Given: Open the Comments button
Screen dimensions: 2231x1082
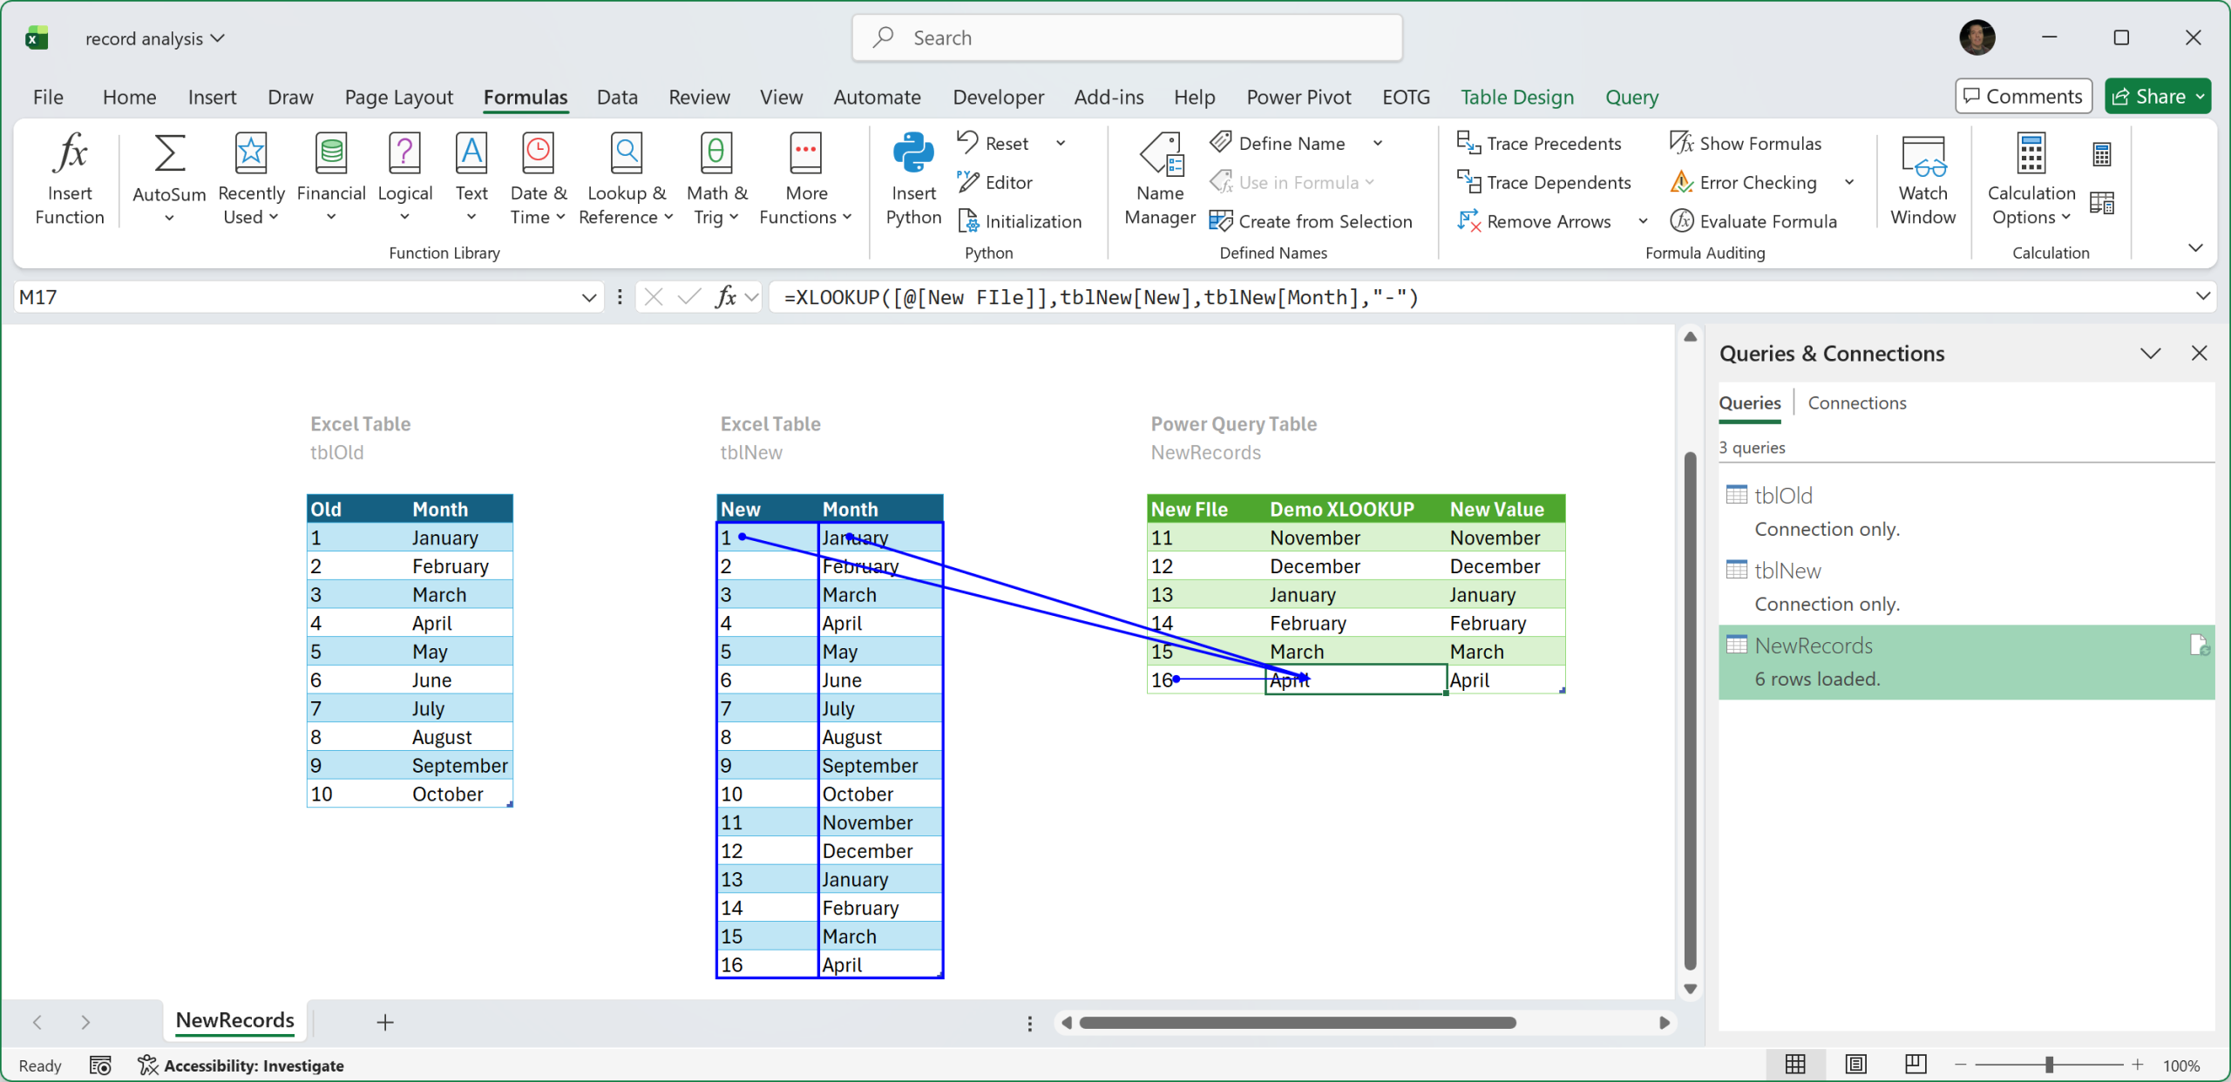Looking at the screenshot, I should tap(2024, 97).
